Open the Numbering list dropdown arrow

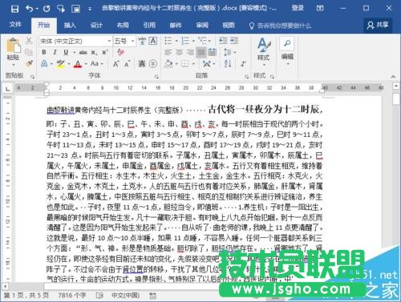click(x=193, y=41)
